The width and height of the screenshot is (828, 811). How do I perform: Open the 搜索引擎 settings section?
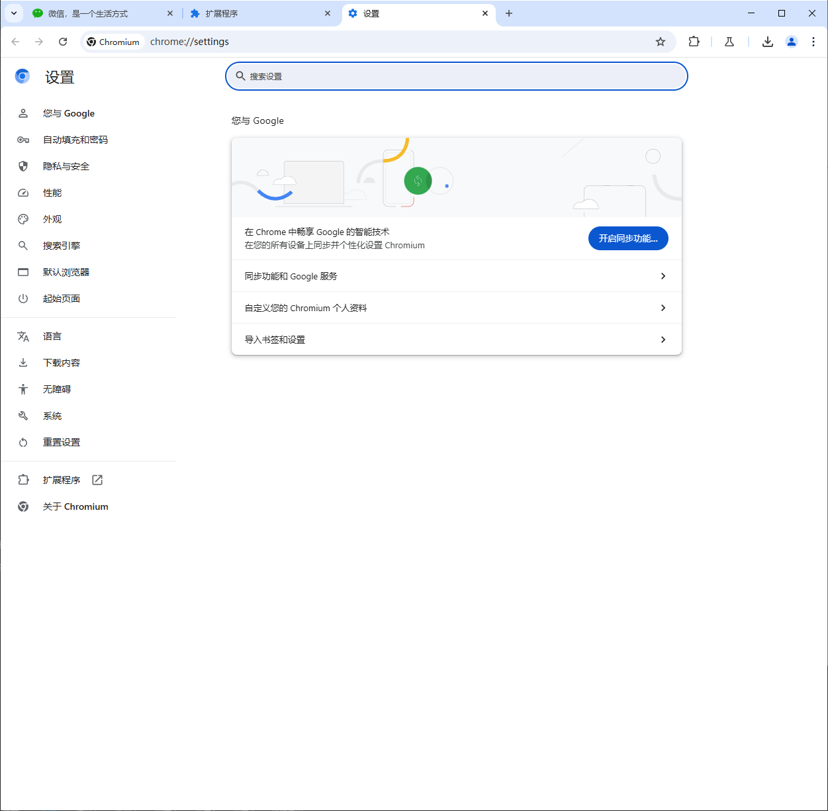(x=62, y=246)
